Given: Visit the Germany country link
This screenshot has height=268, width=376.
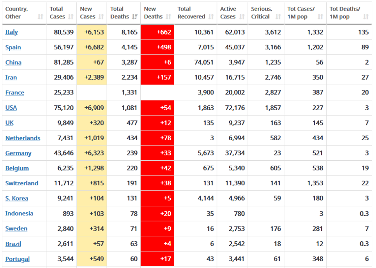Looking at the screenshot, I should [18, 153].
